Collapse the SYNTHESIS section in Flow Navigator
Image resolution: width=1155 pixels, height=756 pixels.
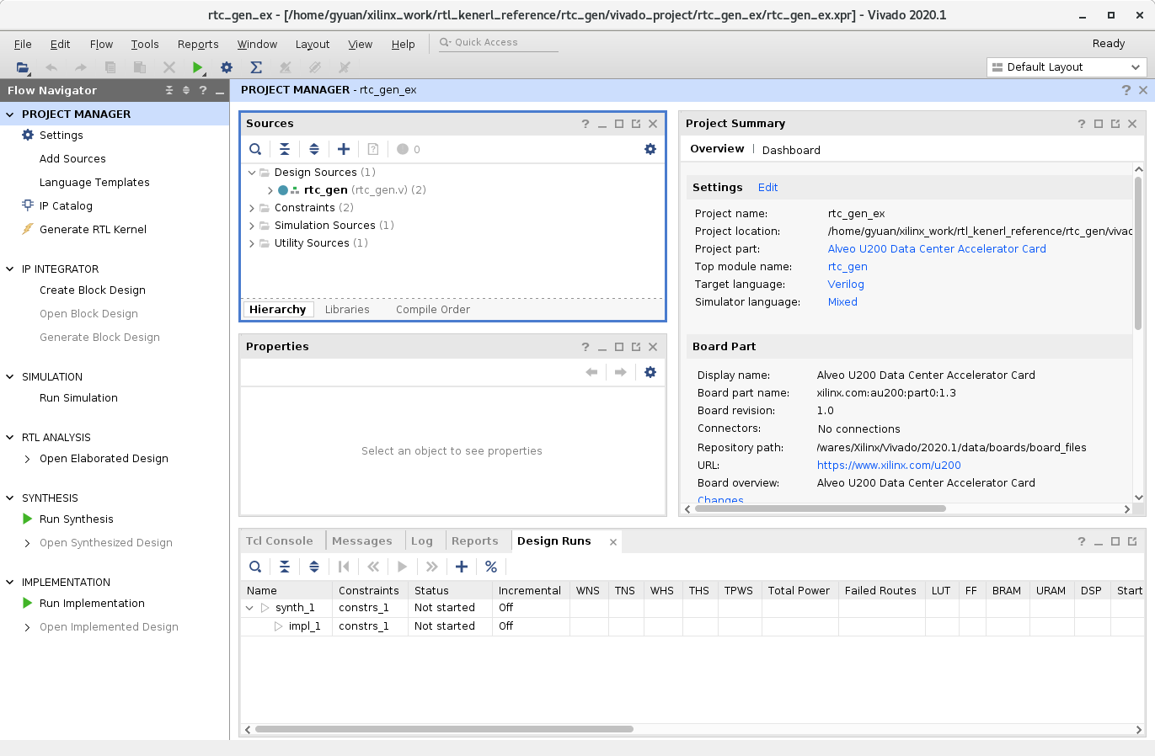pos(10,498)
